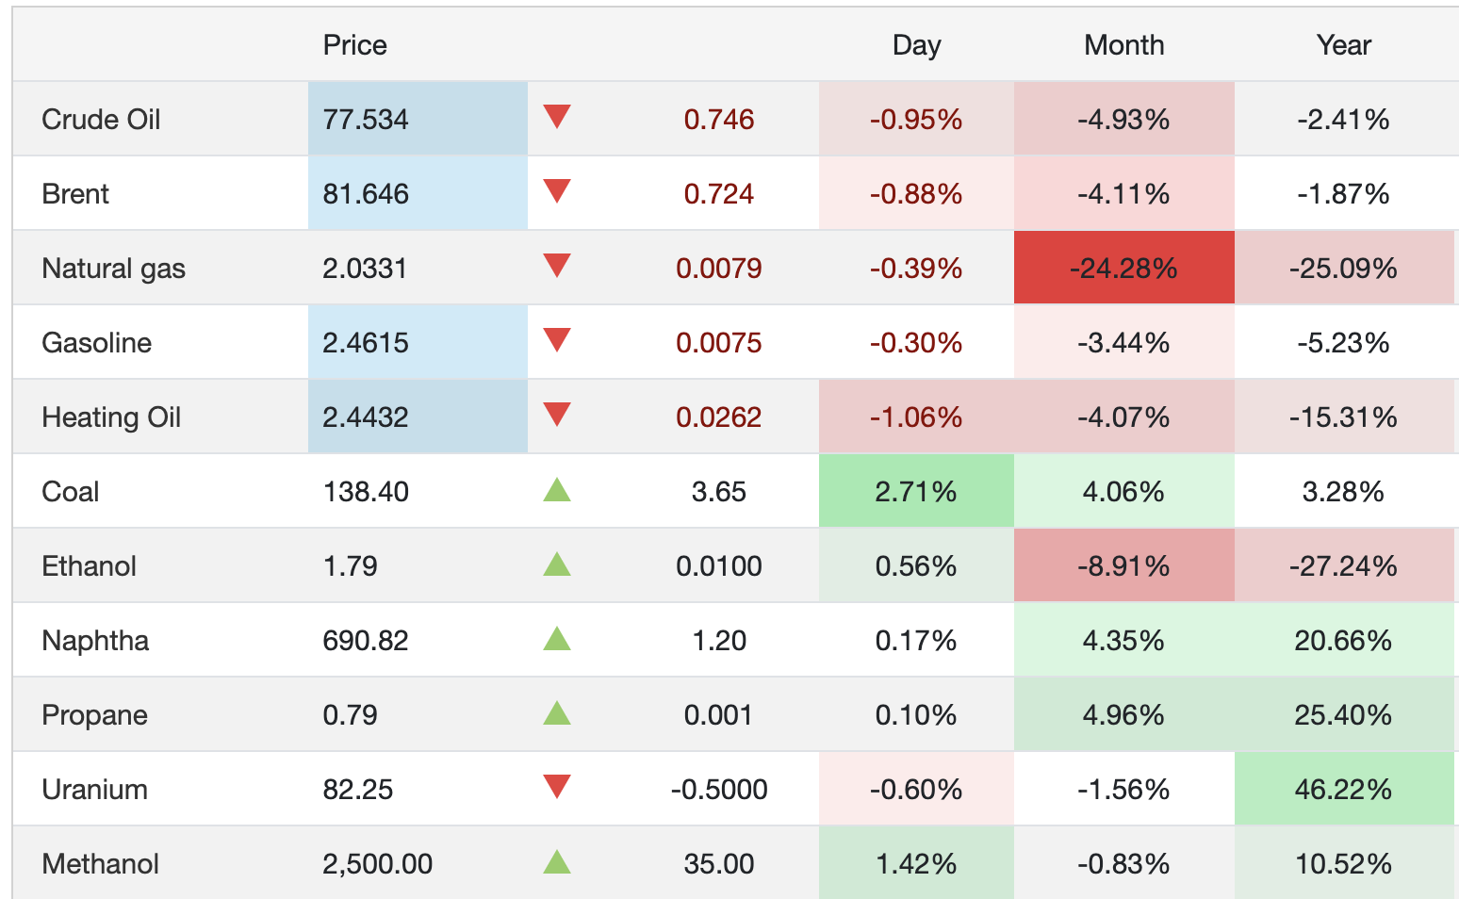Open the Methanol commodity link
This screenshot has width=1459, height=899.
100,864
